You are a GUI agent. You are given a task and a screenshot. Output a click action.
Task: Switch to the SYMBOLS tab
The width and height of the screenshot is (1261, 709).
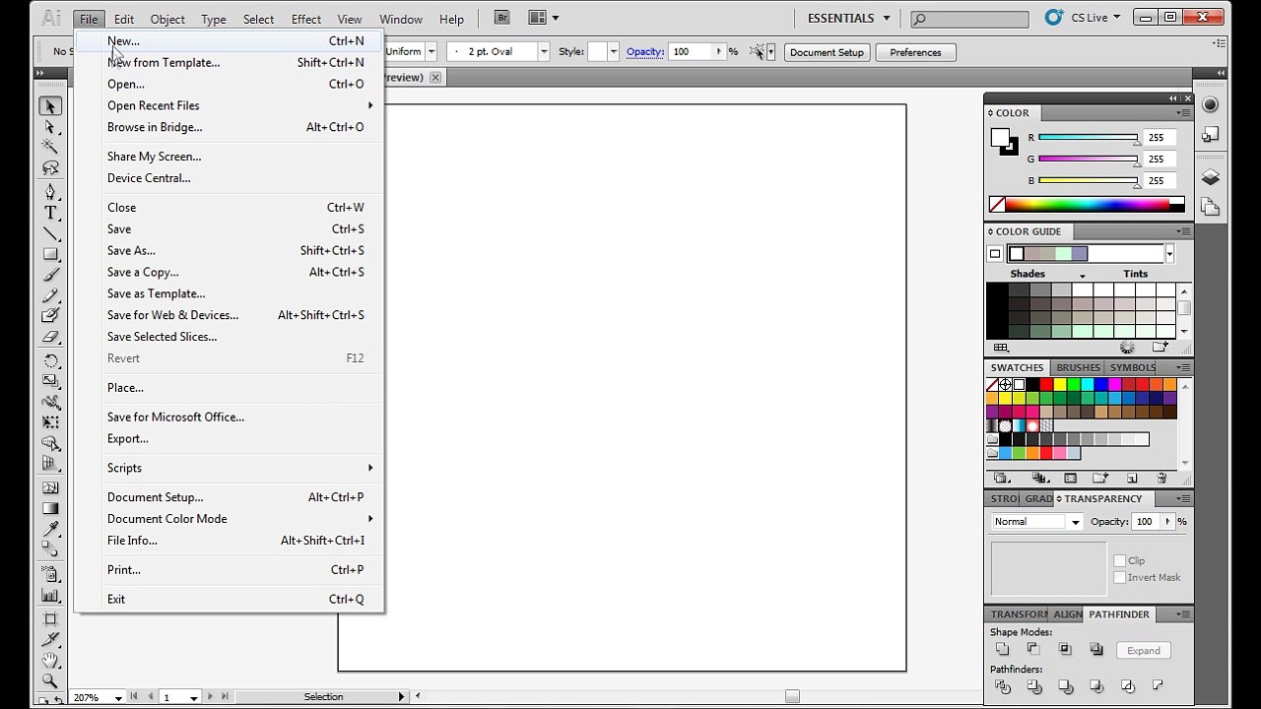pyautogui.click(x=1133, y=367)
